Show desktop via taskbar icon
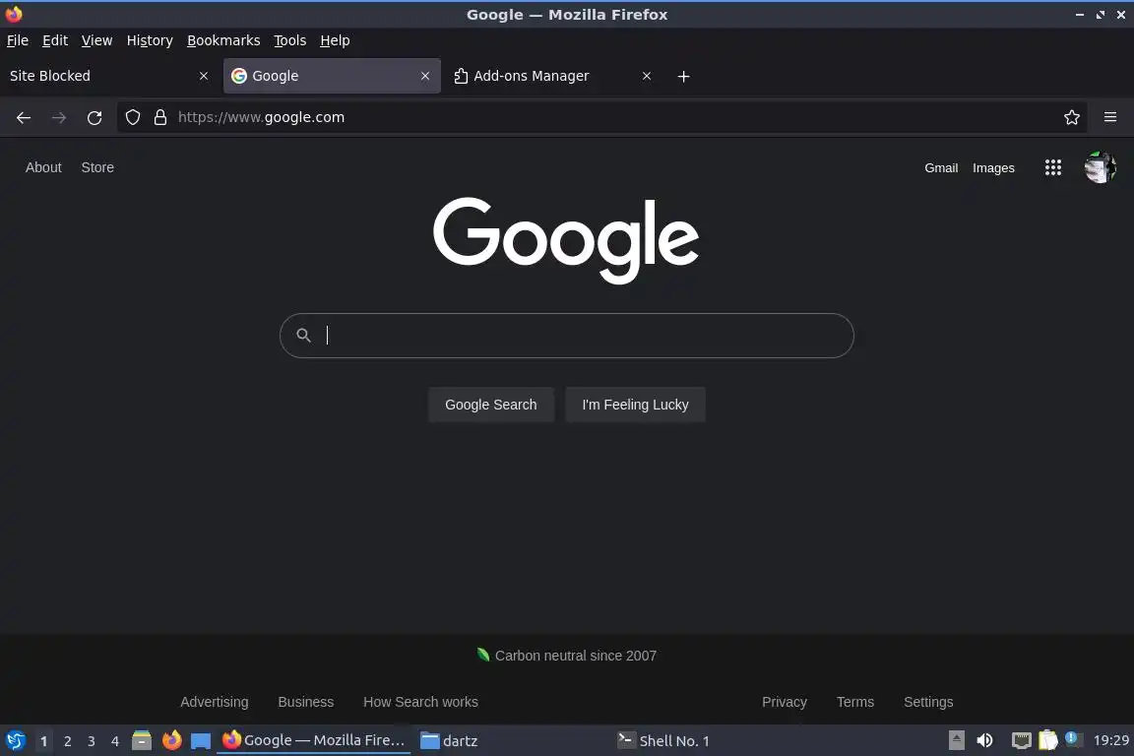Screen dimensions: 1134x756 click(201, 740)
